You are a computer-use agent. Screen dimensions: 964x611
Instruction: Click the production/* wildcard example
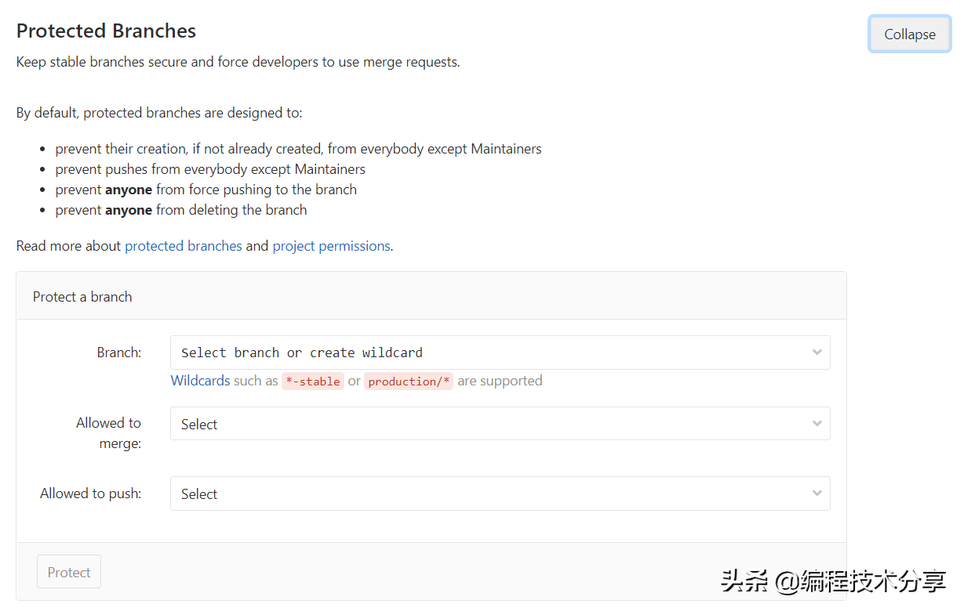(x=409, y=381)
